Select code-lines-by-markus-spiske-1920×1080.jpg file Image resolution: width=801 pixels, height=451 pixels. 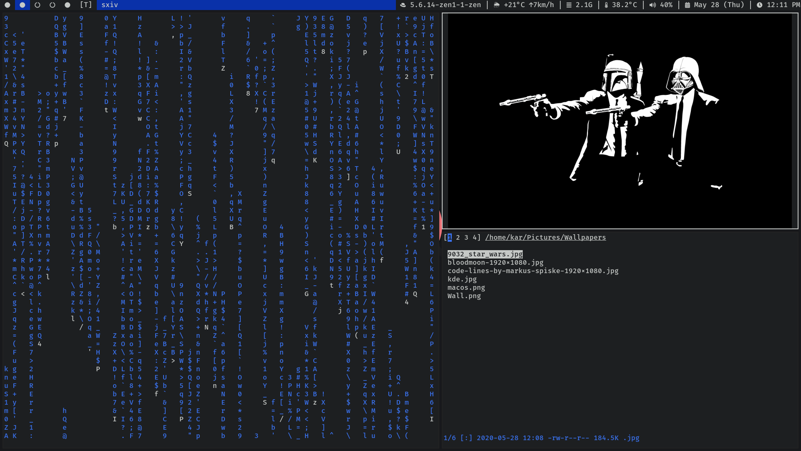point(533,271)
